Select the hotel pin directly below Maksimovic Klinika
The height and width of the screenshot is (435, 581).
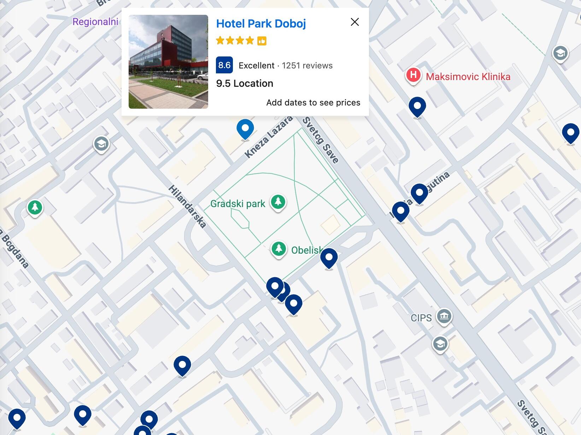pyautogui.click(x=417, y=107)
